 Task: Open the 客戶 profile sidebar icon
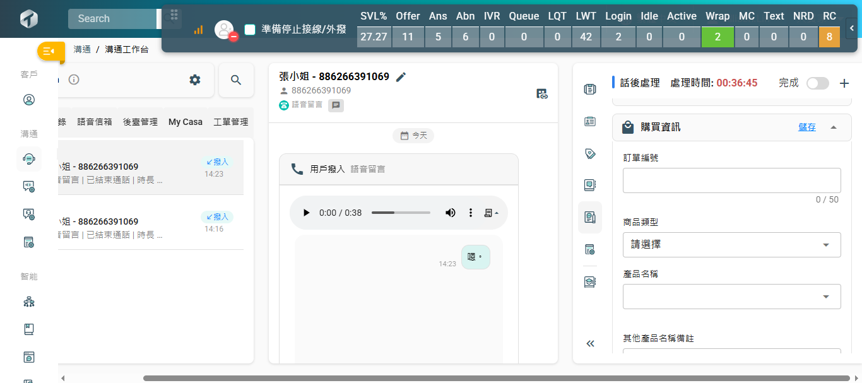point(28,100)
